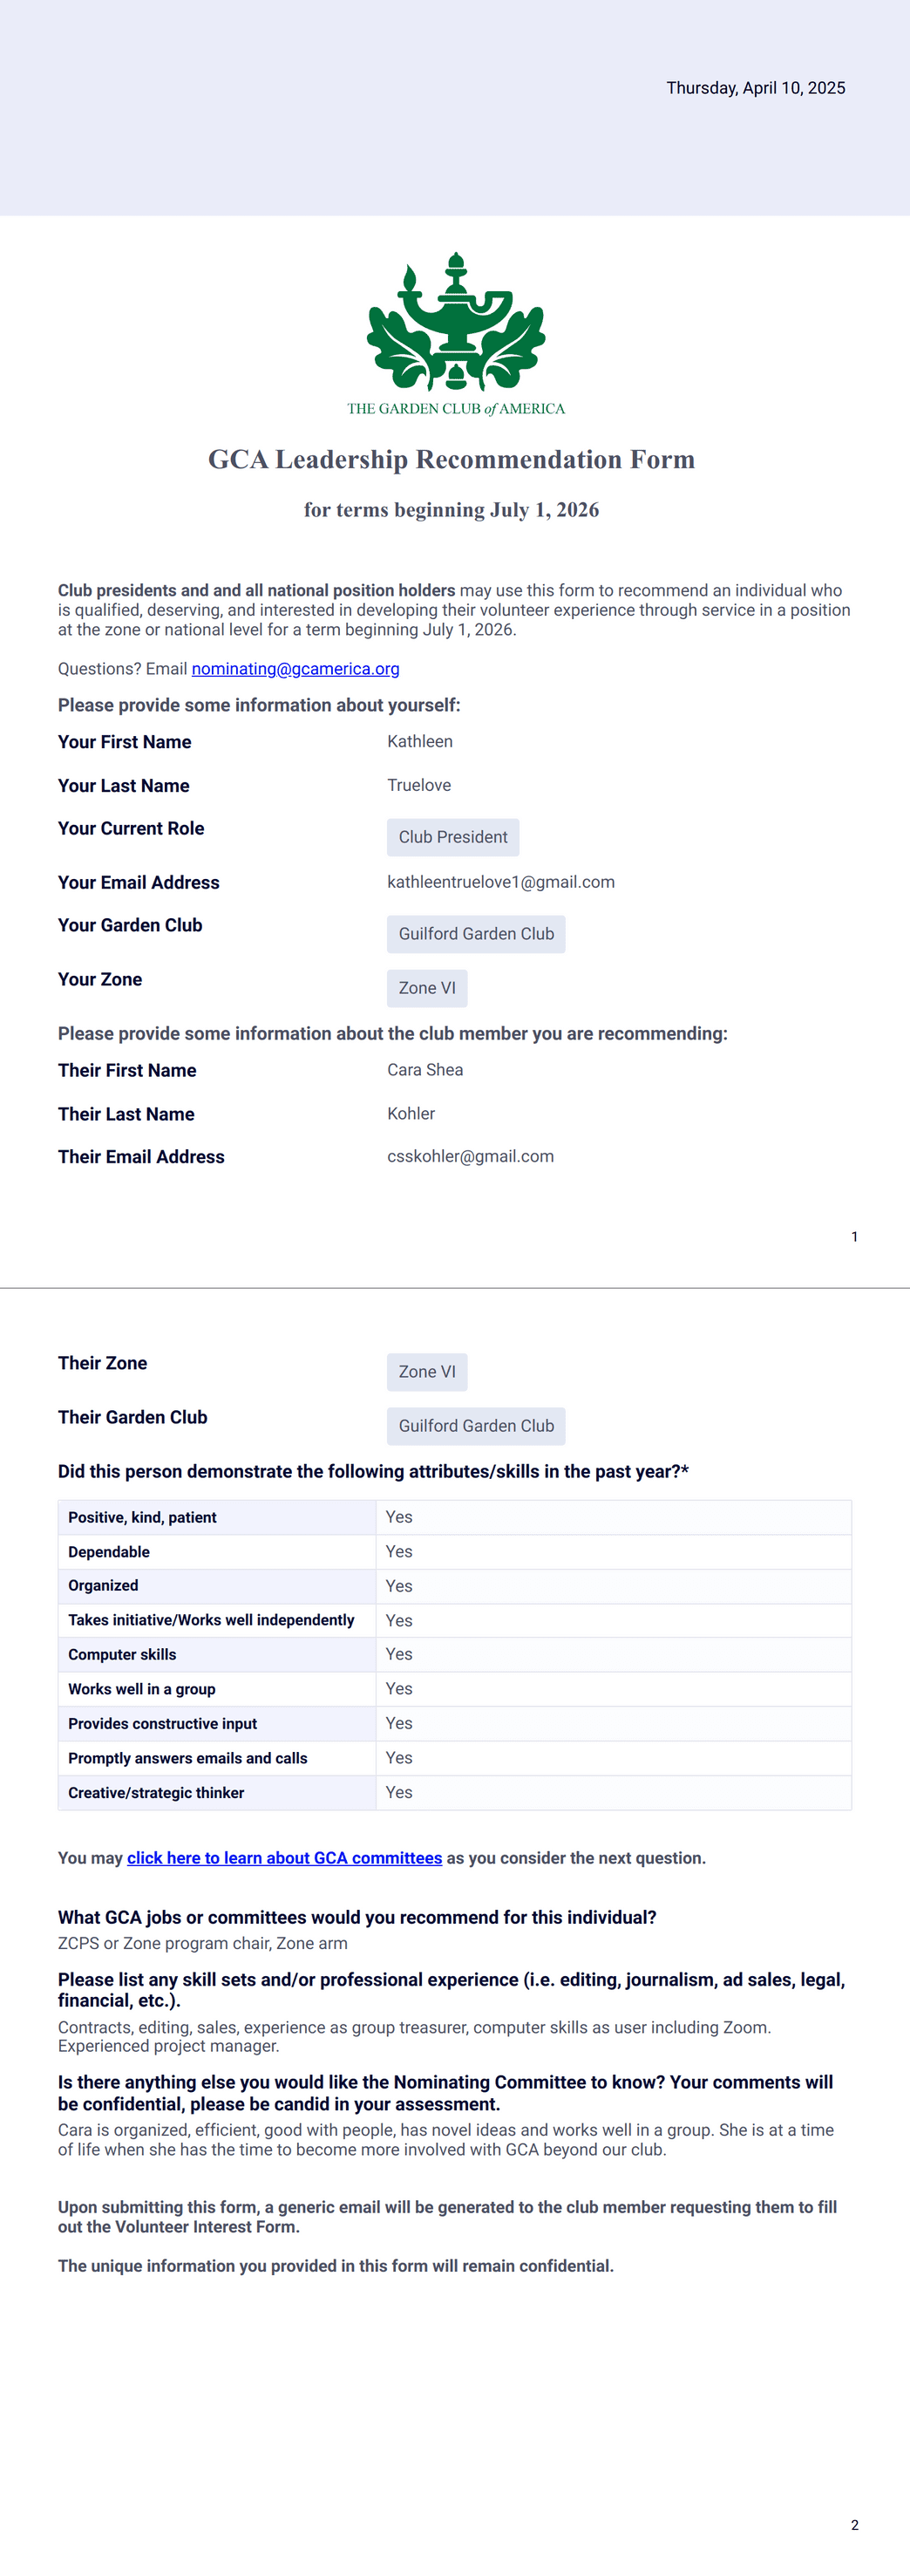Screen dimensions: 910x2576
Task: Click the GCA Leadership Recommendation Form heading
Action: click(451, 459)
